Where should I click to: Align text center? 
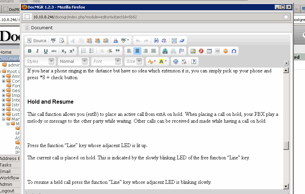pyautogui.click(x=137, y=51)
